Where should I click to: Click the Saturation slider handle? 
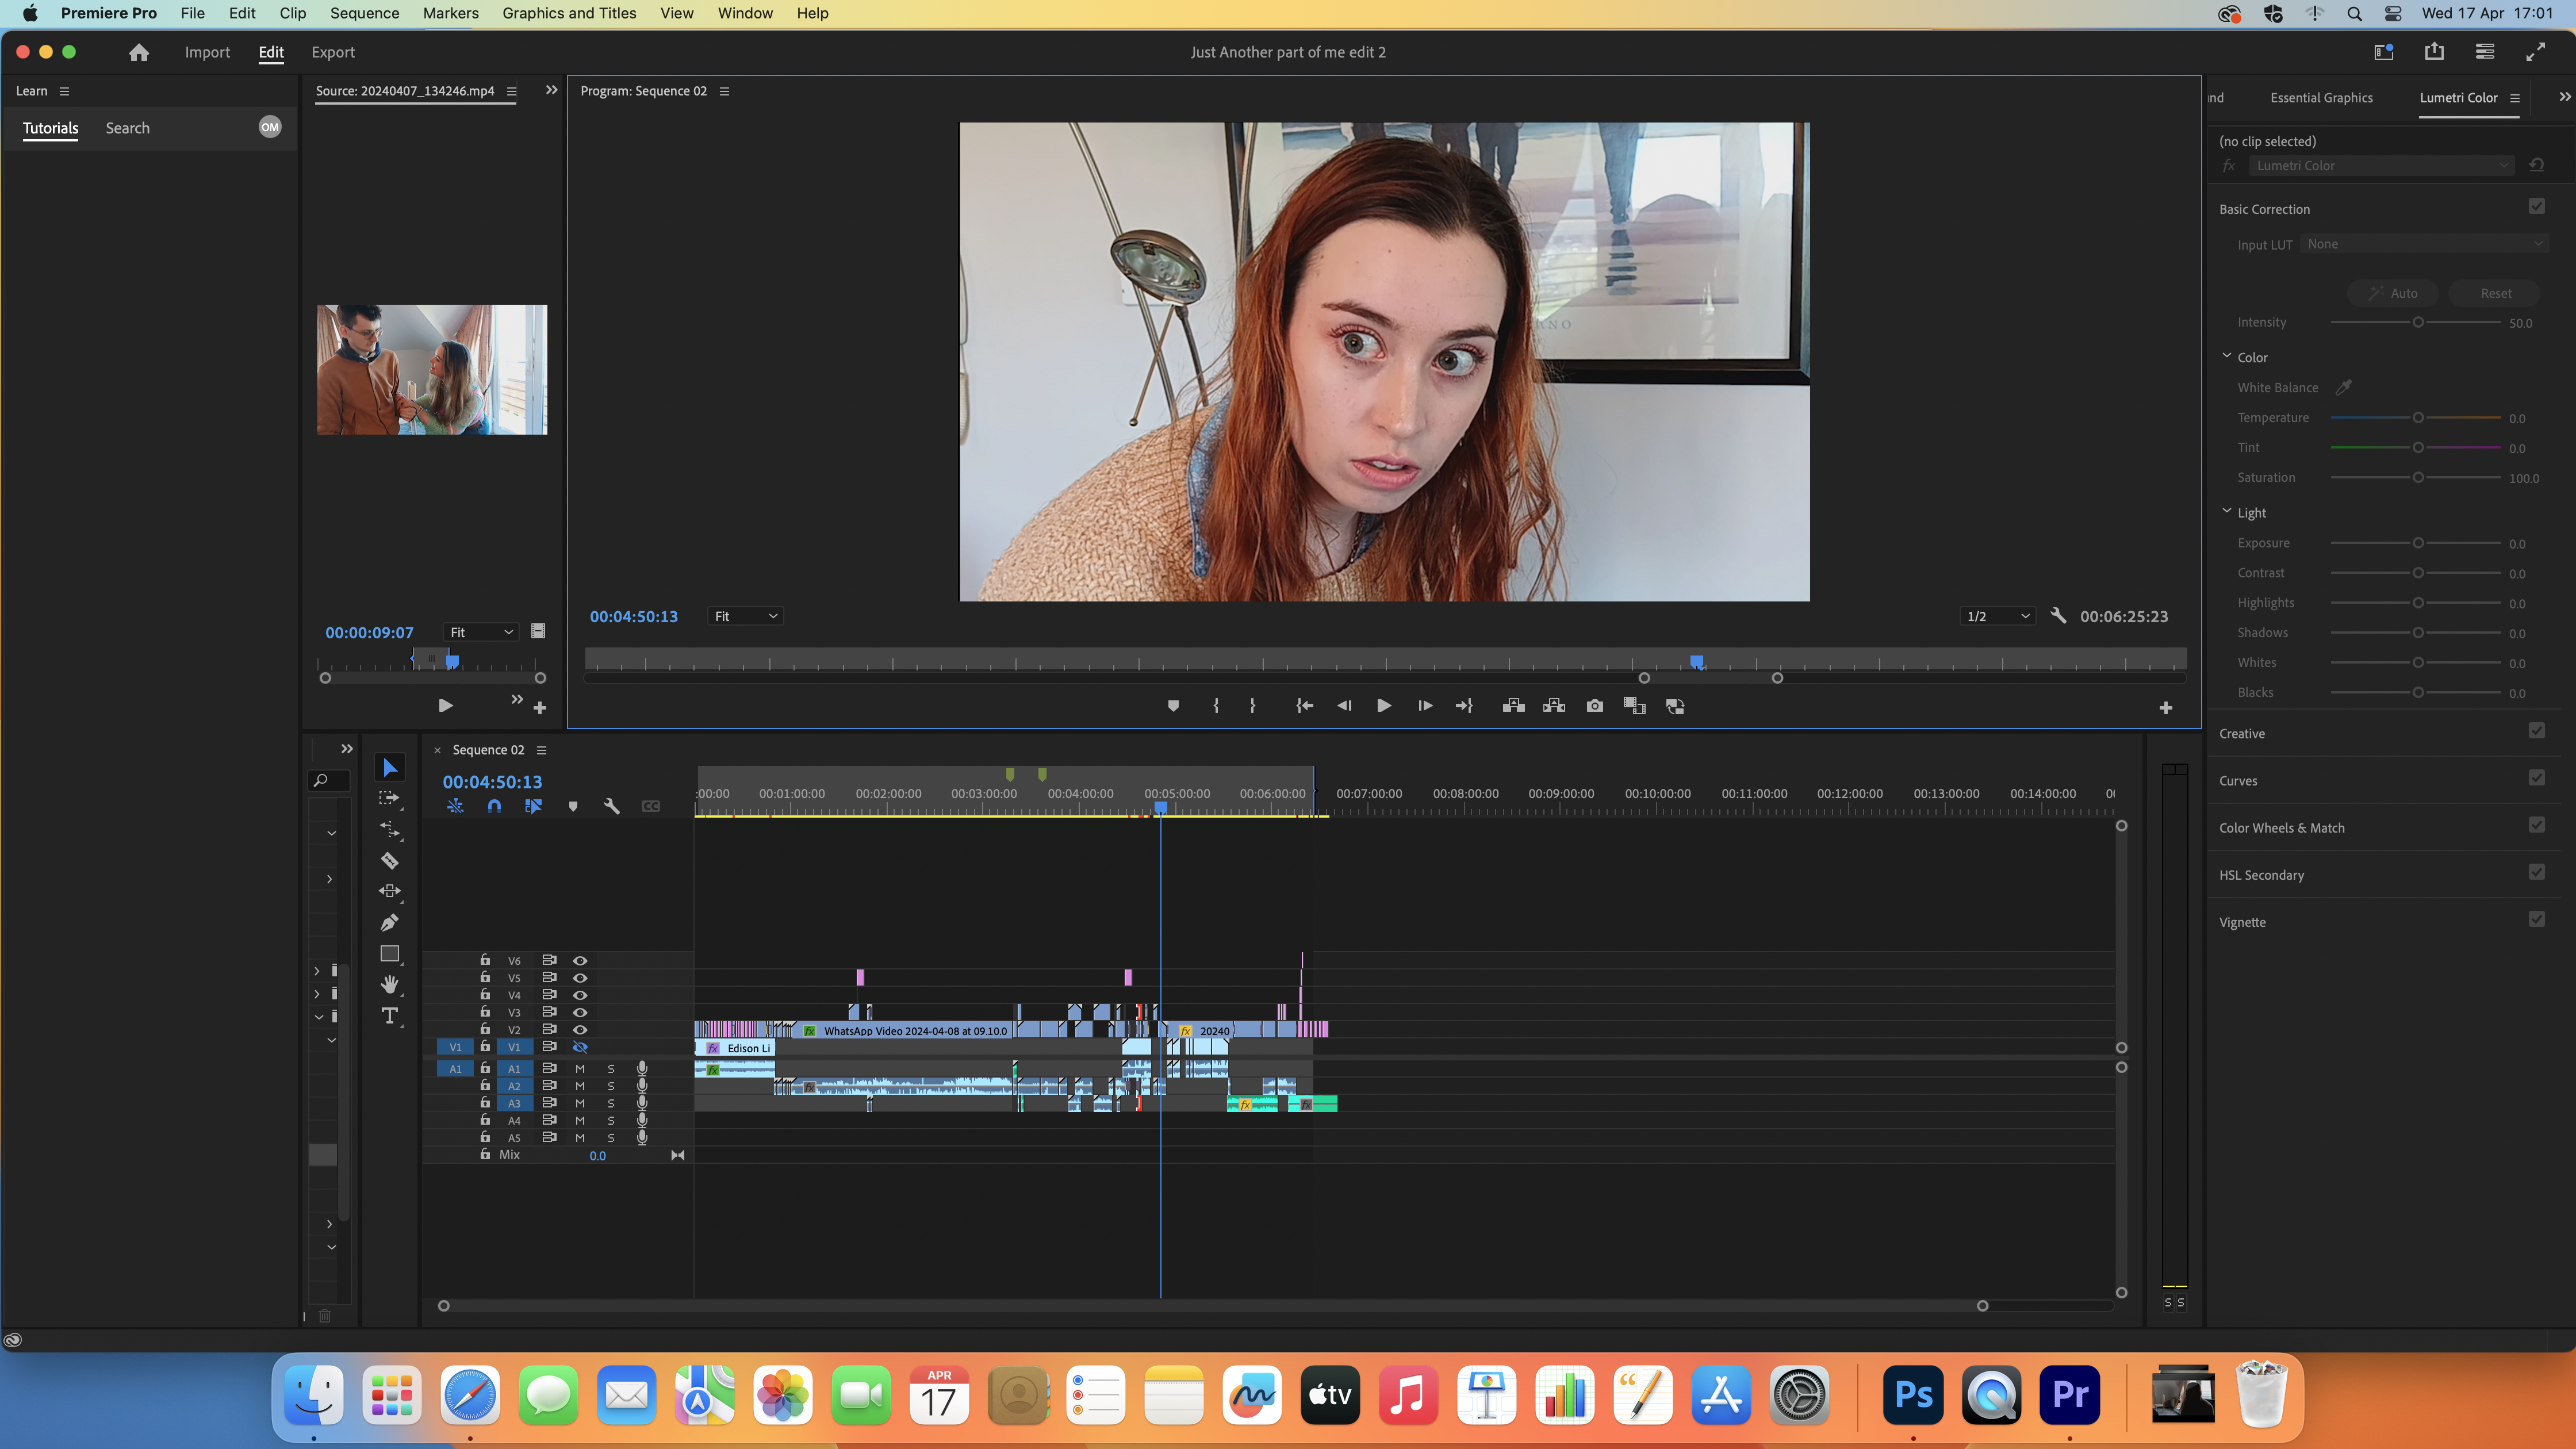coord(2417,477)
